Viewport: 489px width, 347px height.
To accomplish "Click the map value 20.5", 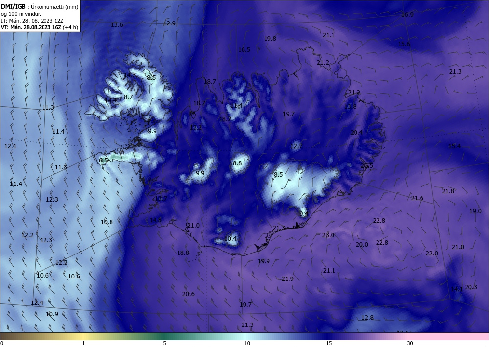I will [x=367, y=166].
